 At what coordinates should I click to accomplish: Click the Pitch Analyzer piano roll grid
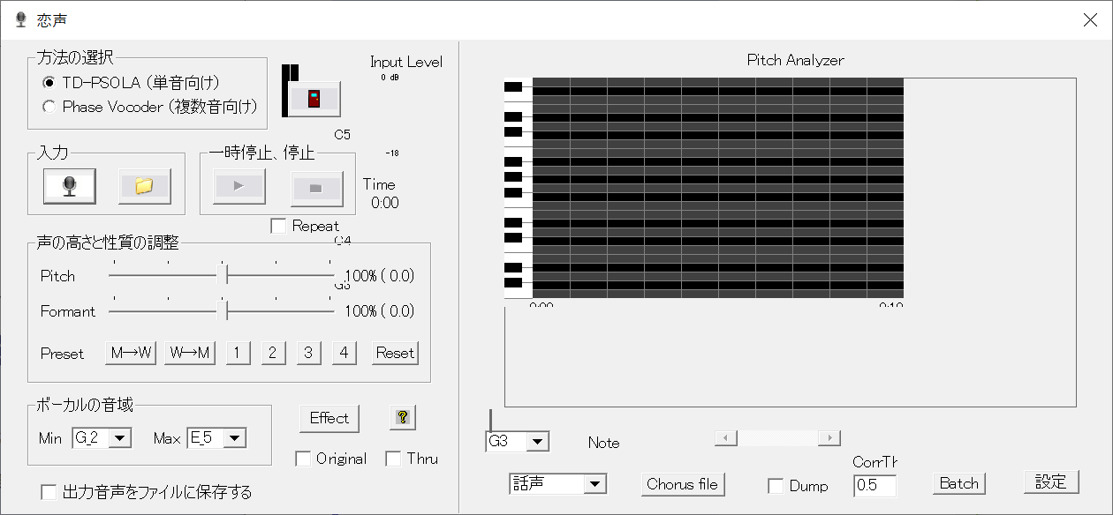tap(718, 188)
